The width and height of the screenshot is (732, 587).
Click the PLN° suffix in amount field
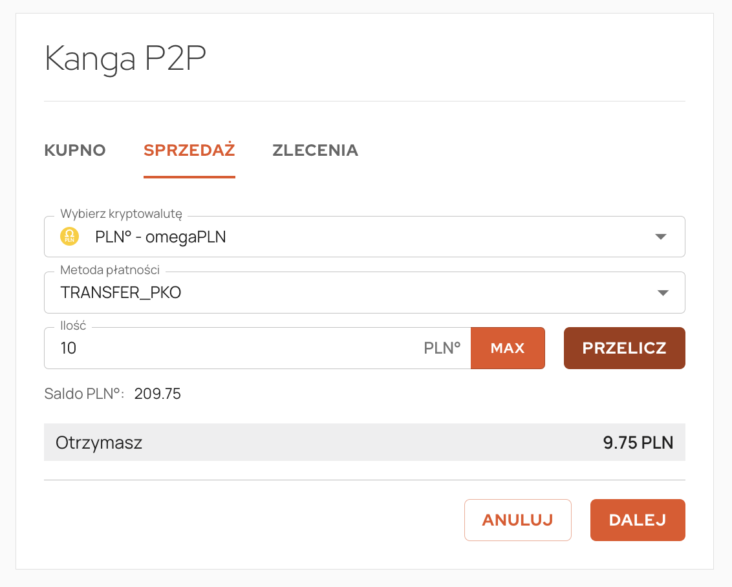click(442, 348)
